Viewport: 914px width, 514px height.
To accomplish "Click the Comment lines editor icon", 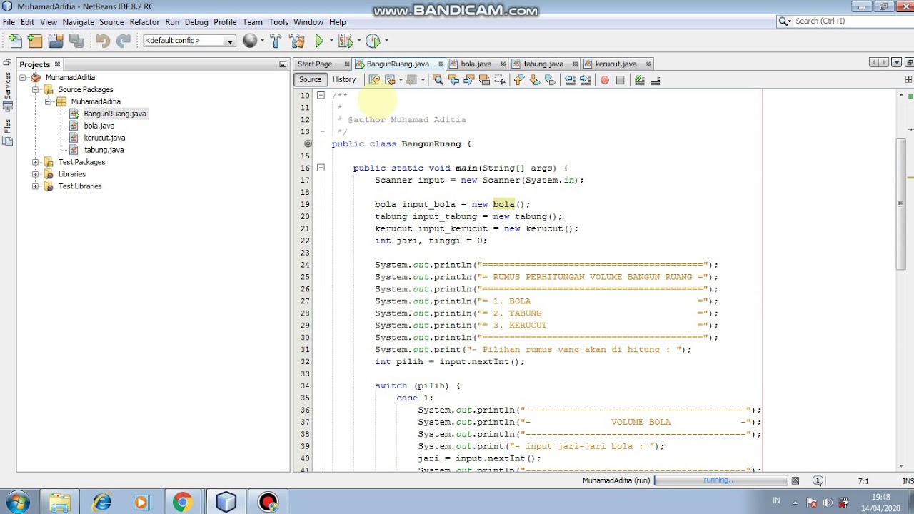I will 640,80.
